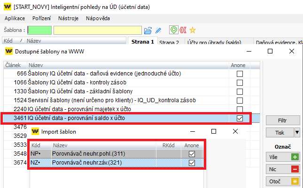Uncheck Porovnávač neuhr.záv.(321) checkbox
The height and width of the screenshot is (188, 303).
tap(191, 163)
